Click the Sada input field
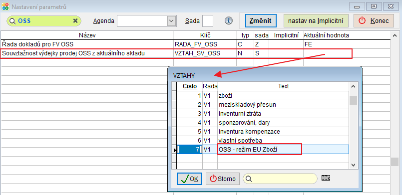This screenshot has height=195, width=402. (207, 21)
